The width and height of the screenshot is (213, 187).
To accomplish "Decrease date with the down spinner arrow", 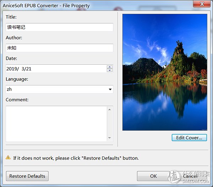I will point(109,70).
